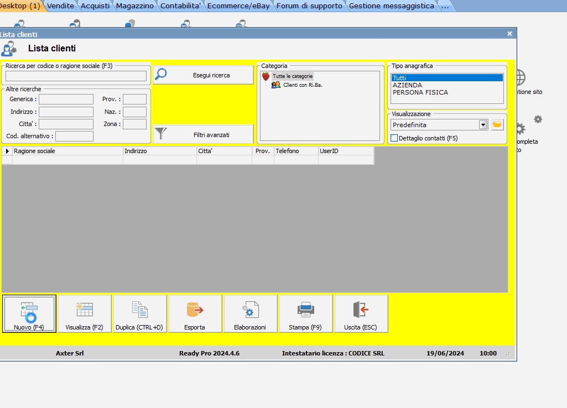Click the folder icon beside Visualizzazione dropdown
Viewport: 567px width, 408px height.
coord(497,125)
